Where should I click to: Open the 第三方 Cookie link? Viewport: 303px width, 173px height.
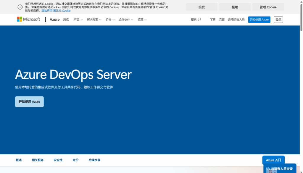coord(62,11)
